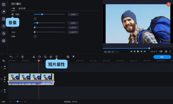Open clip properties sliders icon

pos(57,57)
